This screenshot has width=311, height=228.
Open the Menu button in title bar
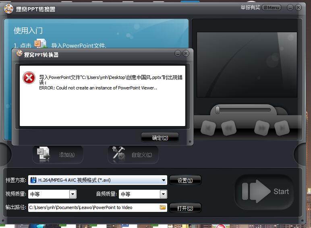[x=272, y=8]
